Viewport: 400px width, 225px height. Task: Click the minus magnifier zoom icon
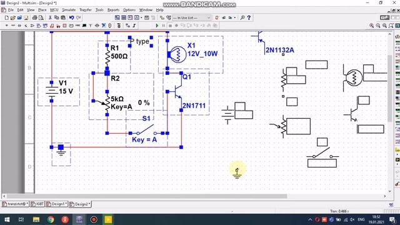[x=378, y=26]
